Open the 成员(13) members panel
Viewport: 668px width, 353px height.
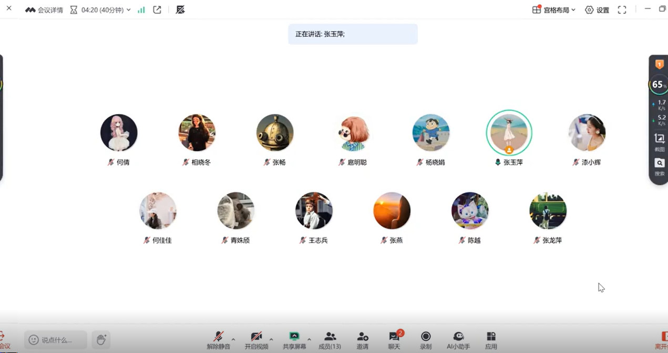tap(330, 340)
